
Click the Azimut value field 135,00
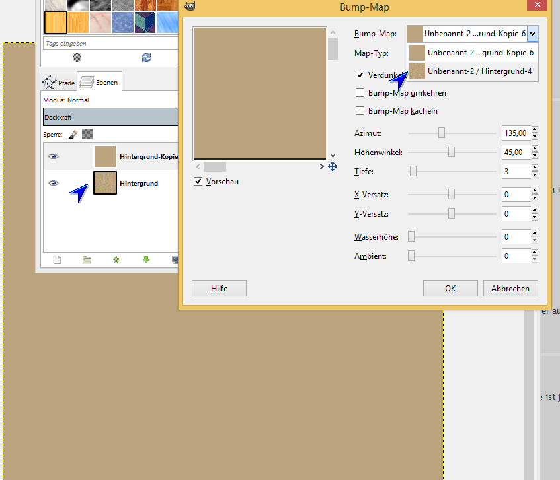pos(516,133)
